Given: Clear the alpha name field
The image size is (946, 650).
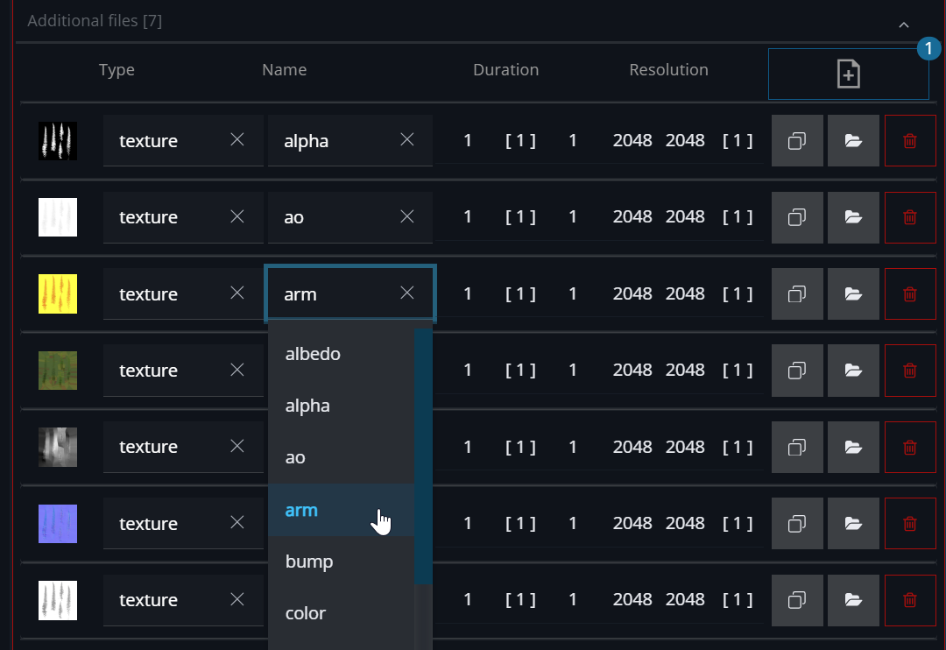Looking at the screenshot, I should pyautogui.click(x=407, y=139).
